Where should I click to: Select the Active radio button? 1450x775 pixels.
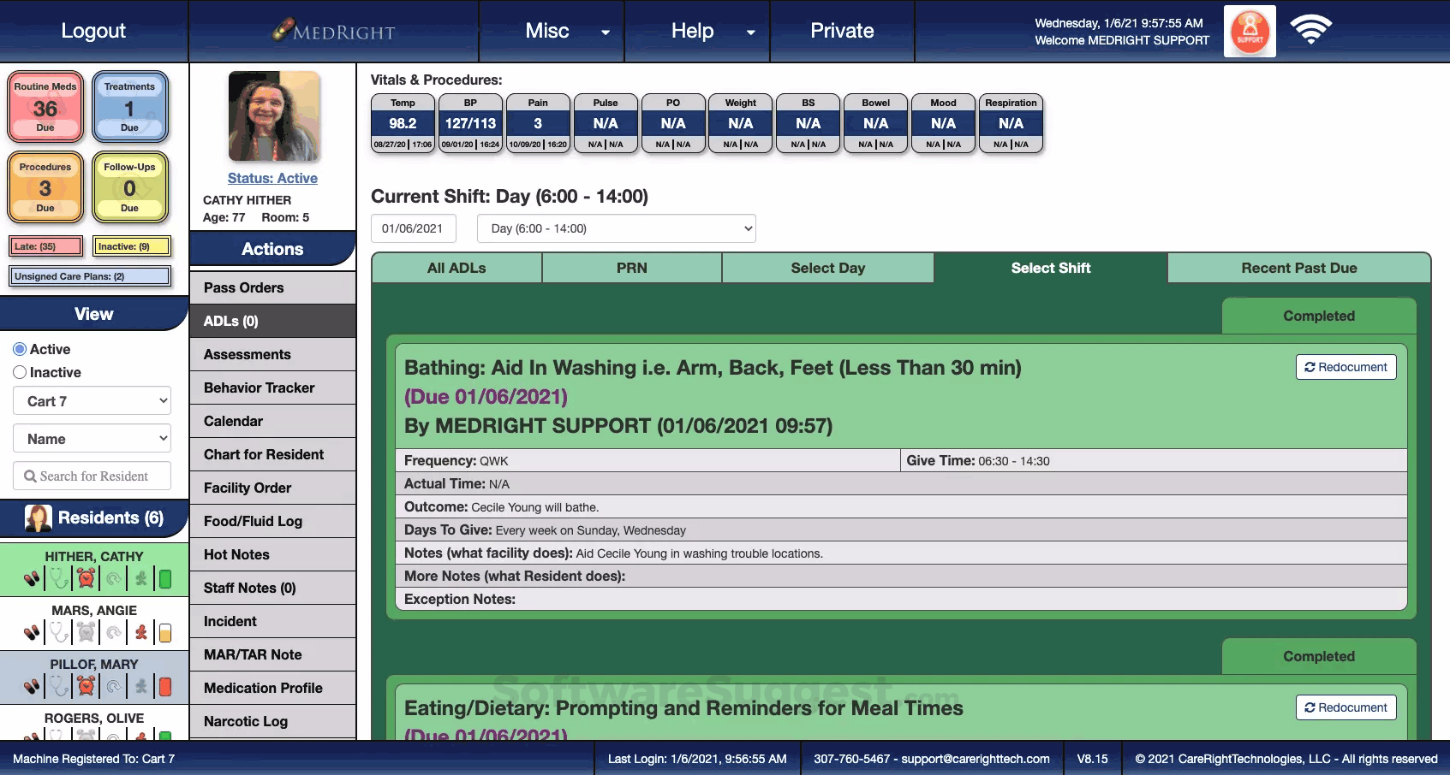click(20, 349)
